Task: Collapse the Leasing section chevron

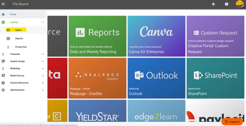Action: 43,22
